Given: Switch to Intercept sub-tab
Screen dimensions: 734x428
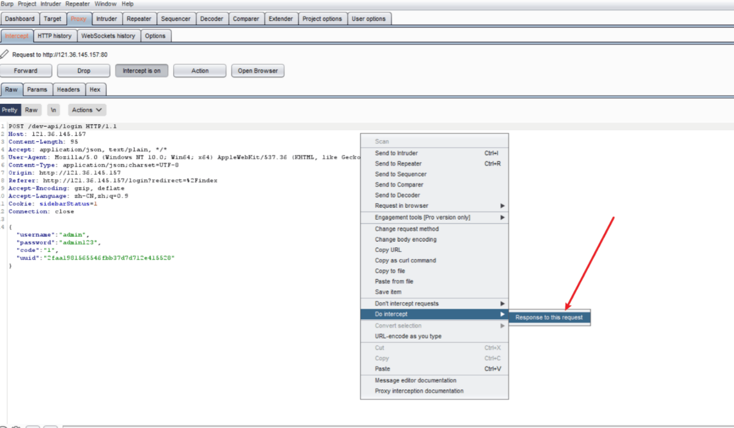Looking at the screenshot, I should click(x=17, y=36).
